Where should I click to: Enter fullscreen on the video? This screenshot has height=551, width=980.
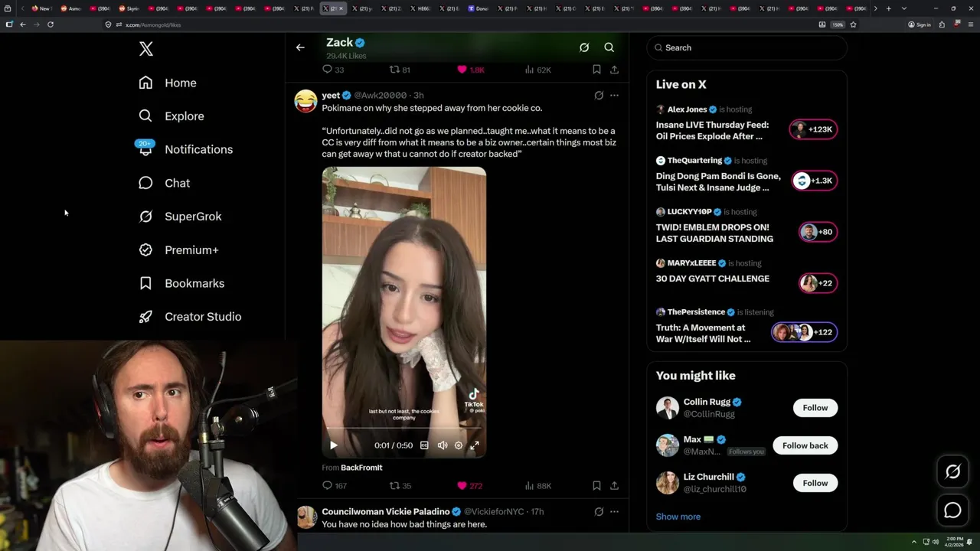pyautogui.click(x=475, y=445)
